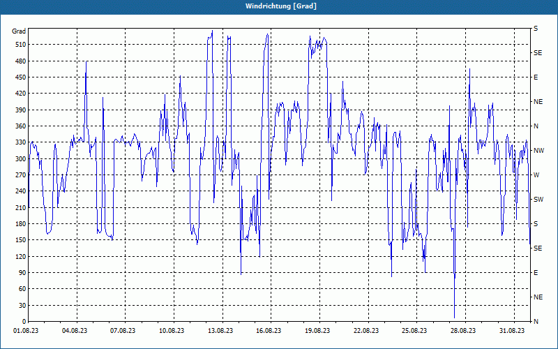Image resolution: width=558 pixels, height=349 pixels.
Task: Click the date label "07.08.23"
Action: (x=123, y=331)
